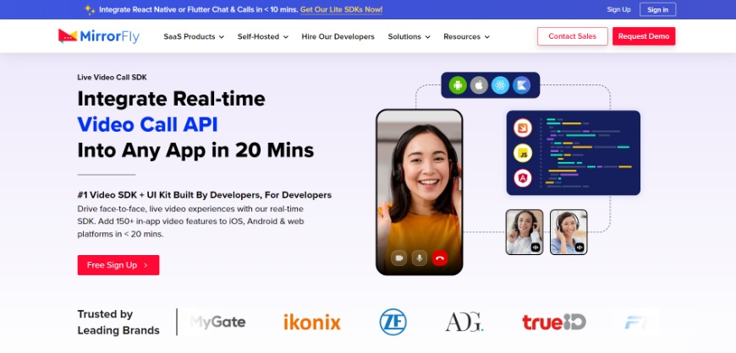The image size is (736, 353).
Task: Click the sparkle icon in top banner
Action: 90,9
